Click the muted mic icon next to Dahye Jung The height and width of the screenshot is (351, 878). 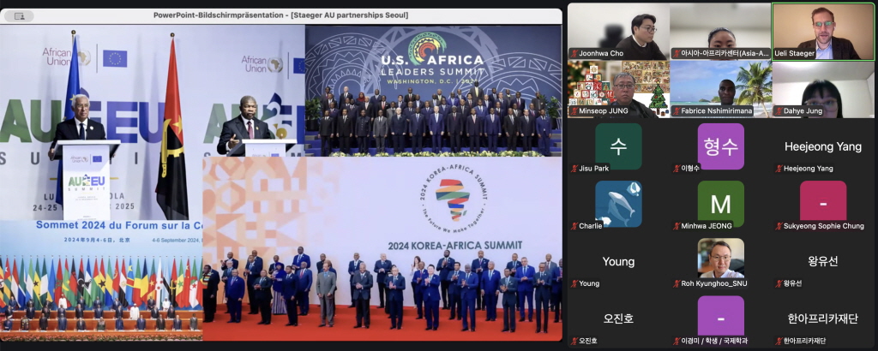778,111
